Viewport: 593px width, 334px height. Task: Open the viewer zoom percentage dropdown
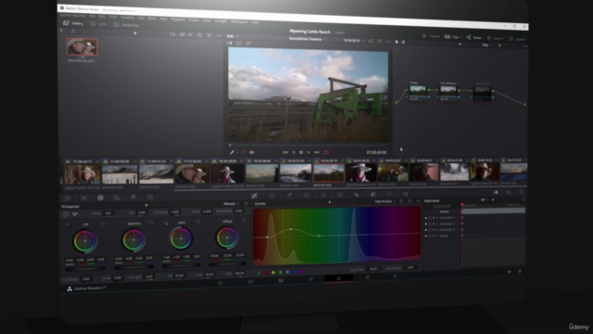[x=233, y=36]
